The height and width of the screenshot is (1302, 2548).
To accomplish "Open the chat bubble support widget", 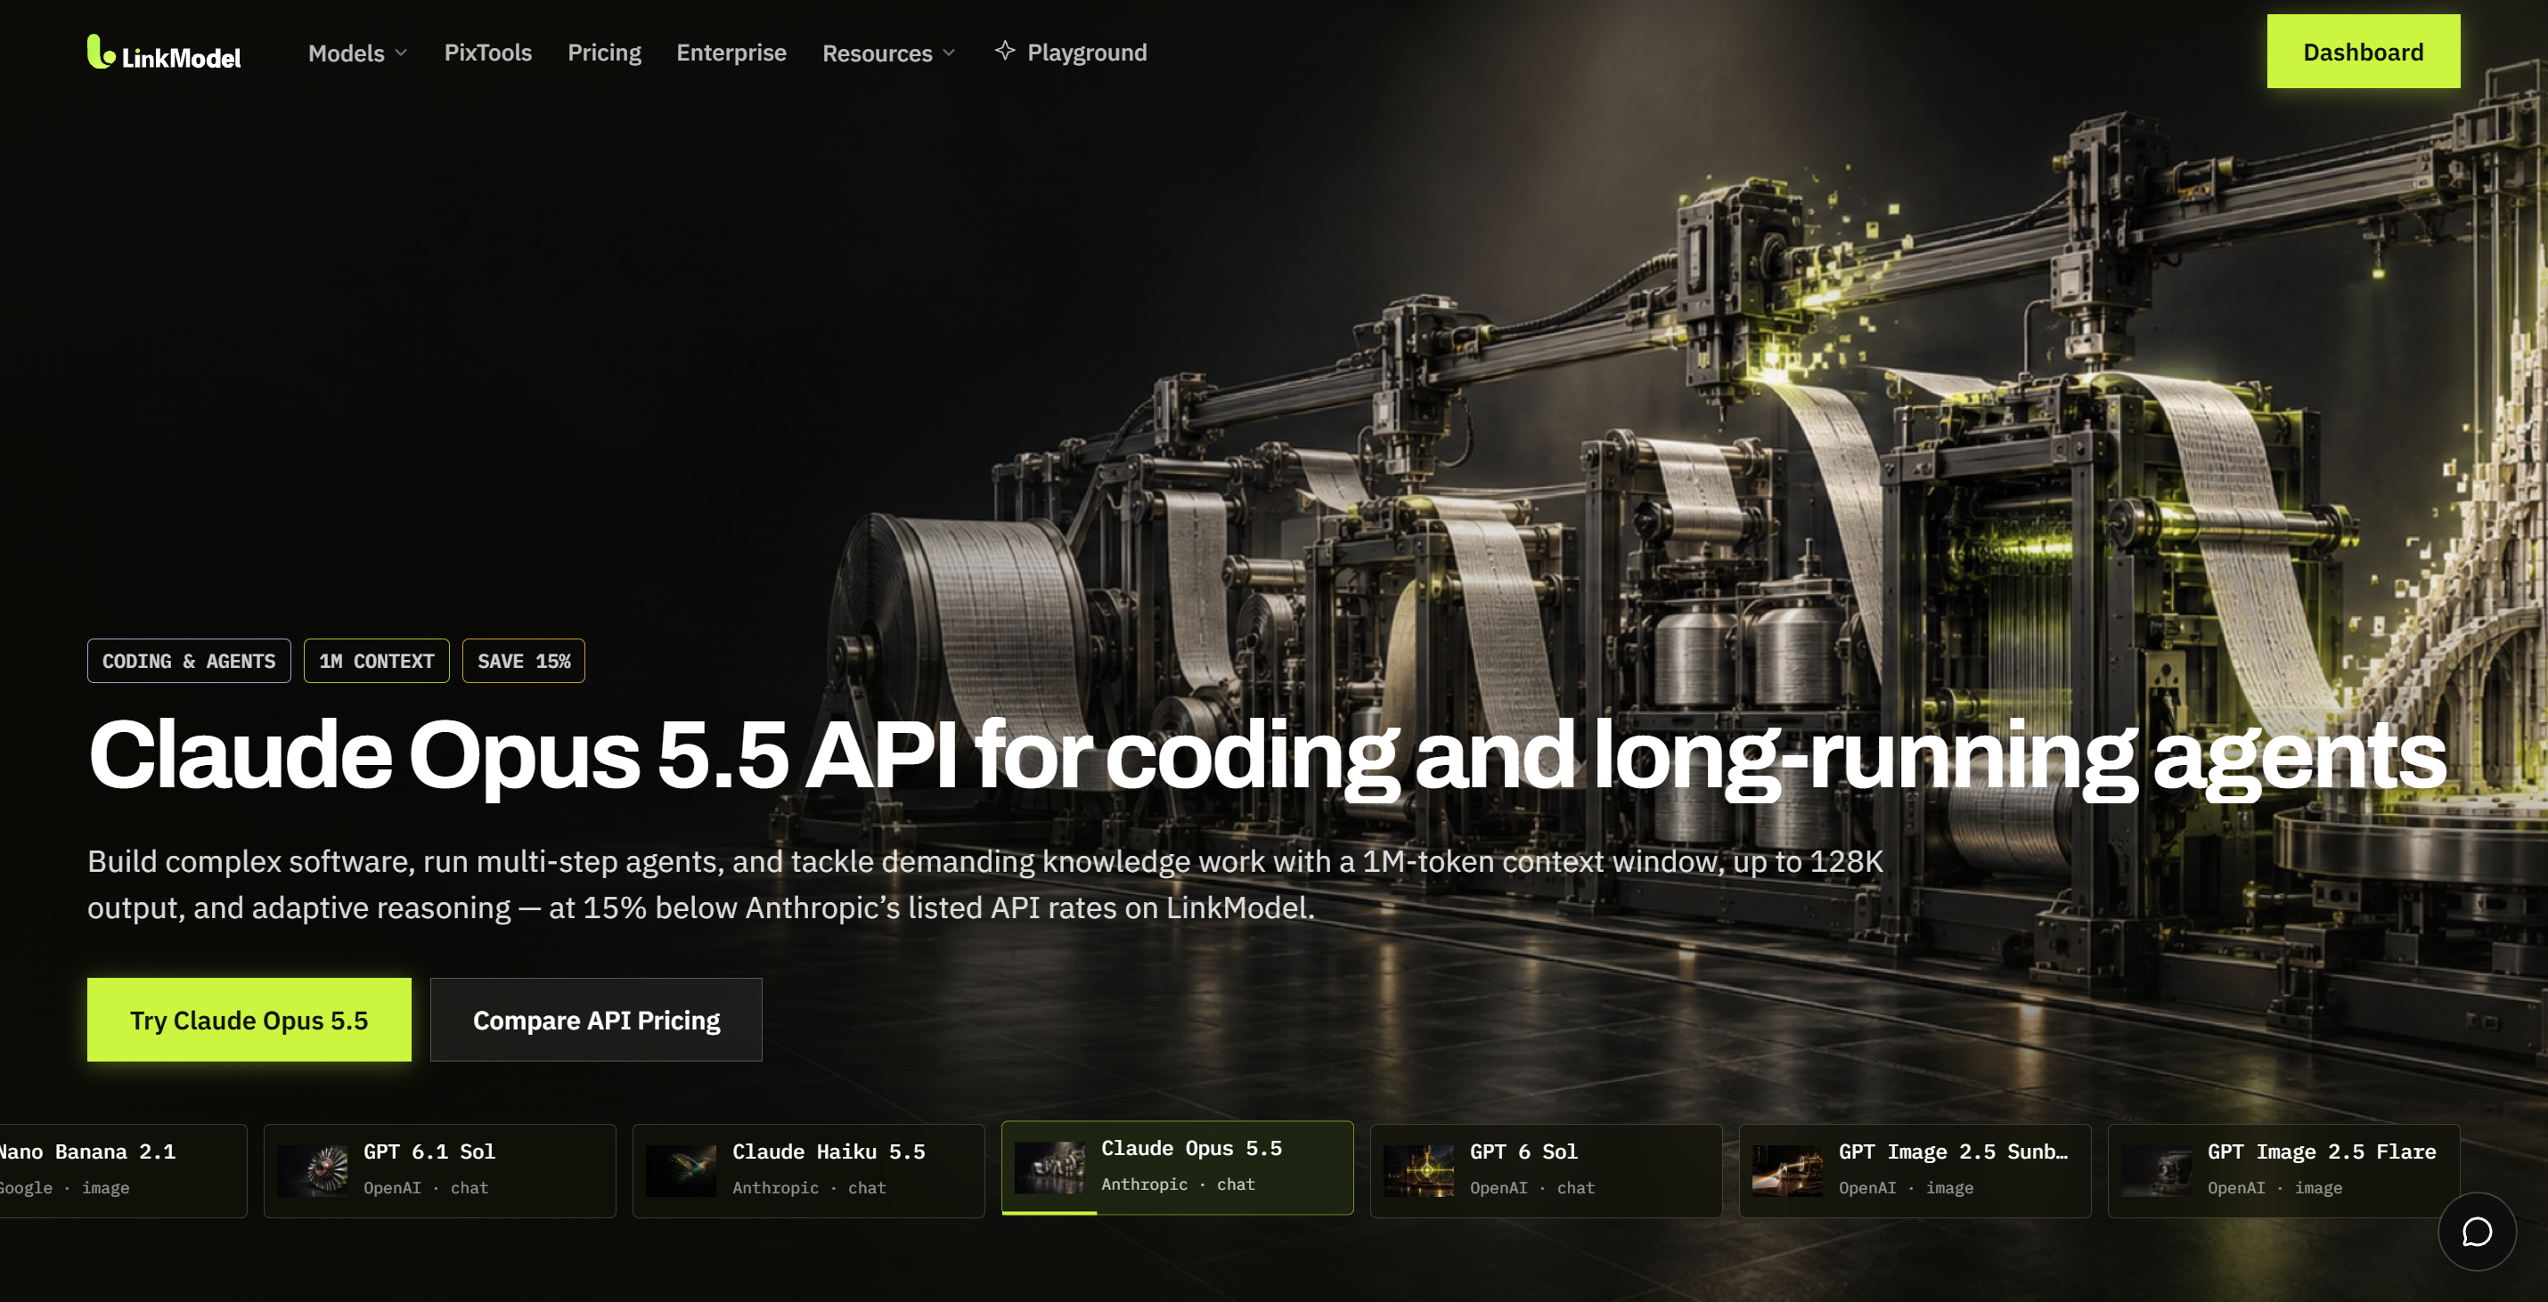I will (x=2476, y=1231).
